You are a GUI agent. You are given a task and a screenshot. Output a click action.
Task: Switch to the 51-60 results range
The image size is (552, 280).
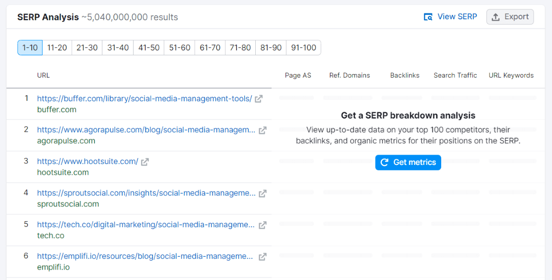coord(180,47)
